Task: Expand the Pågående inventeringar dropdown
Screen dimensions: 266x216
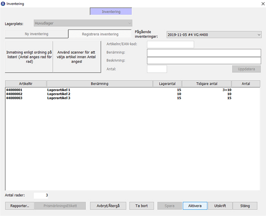Action: point(214,35)
